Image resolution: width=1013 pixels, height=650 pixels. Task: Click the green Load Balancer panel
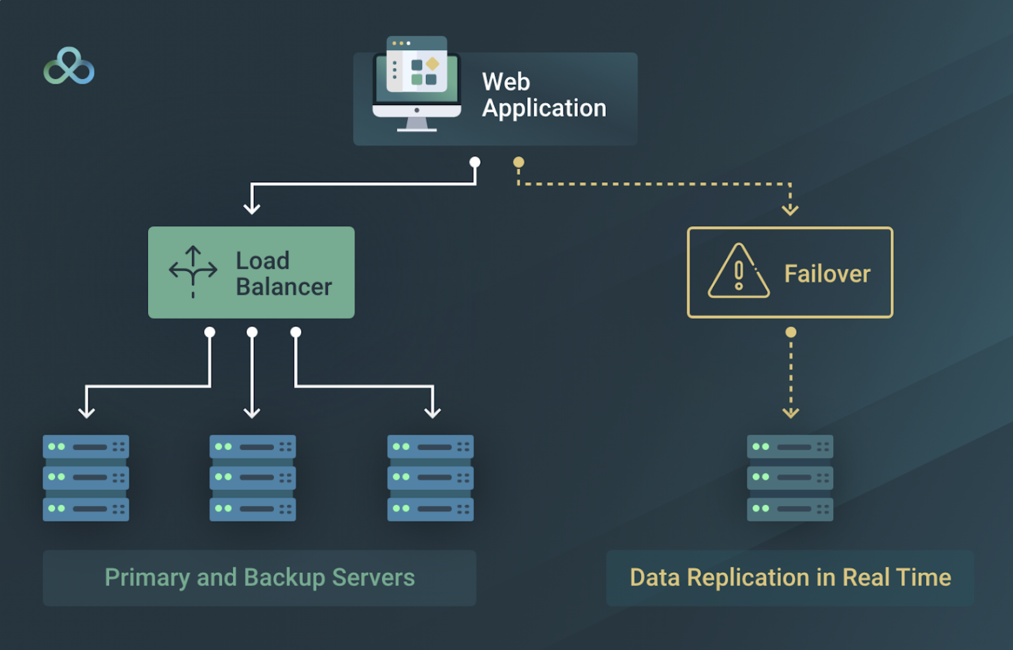(x=251, y=272)
